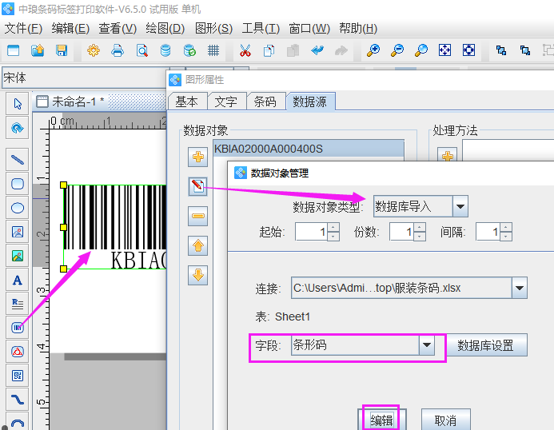The width and height of the screenshot is (554, 430).
Task: Click the bring to front layer icon
Action: pyautogui.click(x=501, y=50)
